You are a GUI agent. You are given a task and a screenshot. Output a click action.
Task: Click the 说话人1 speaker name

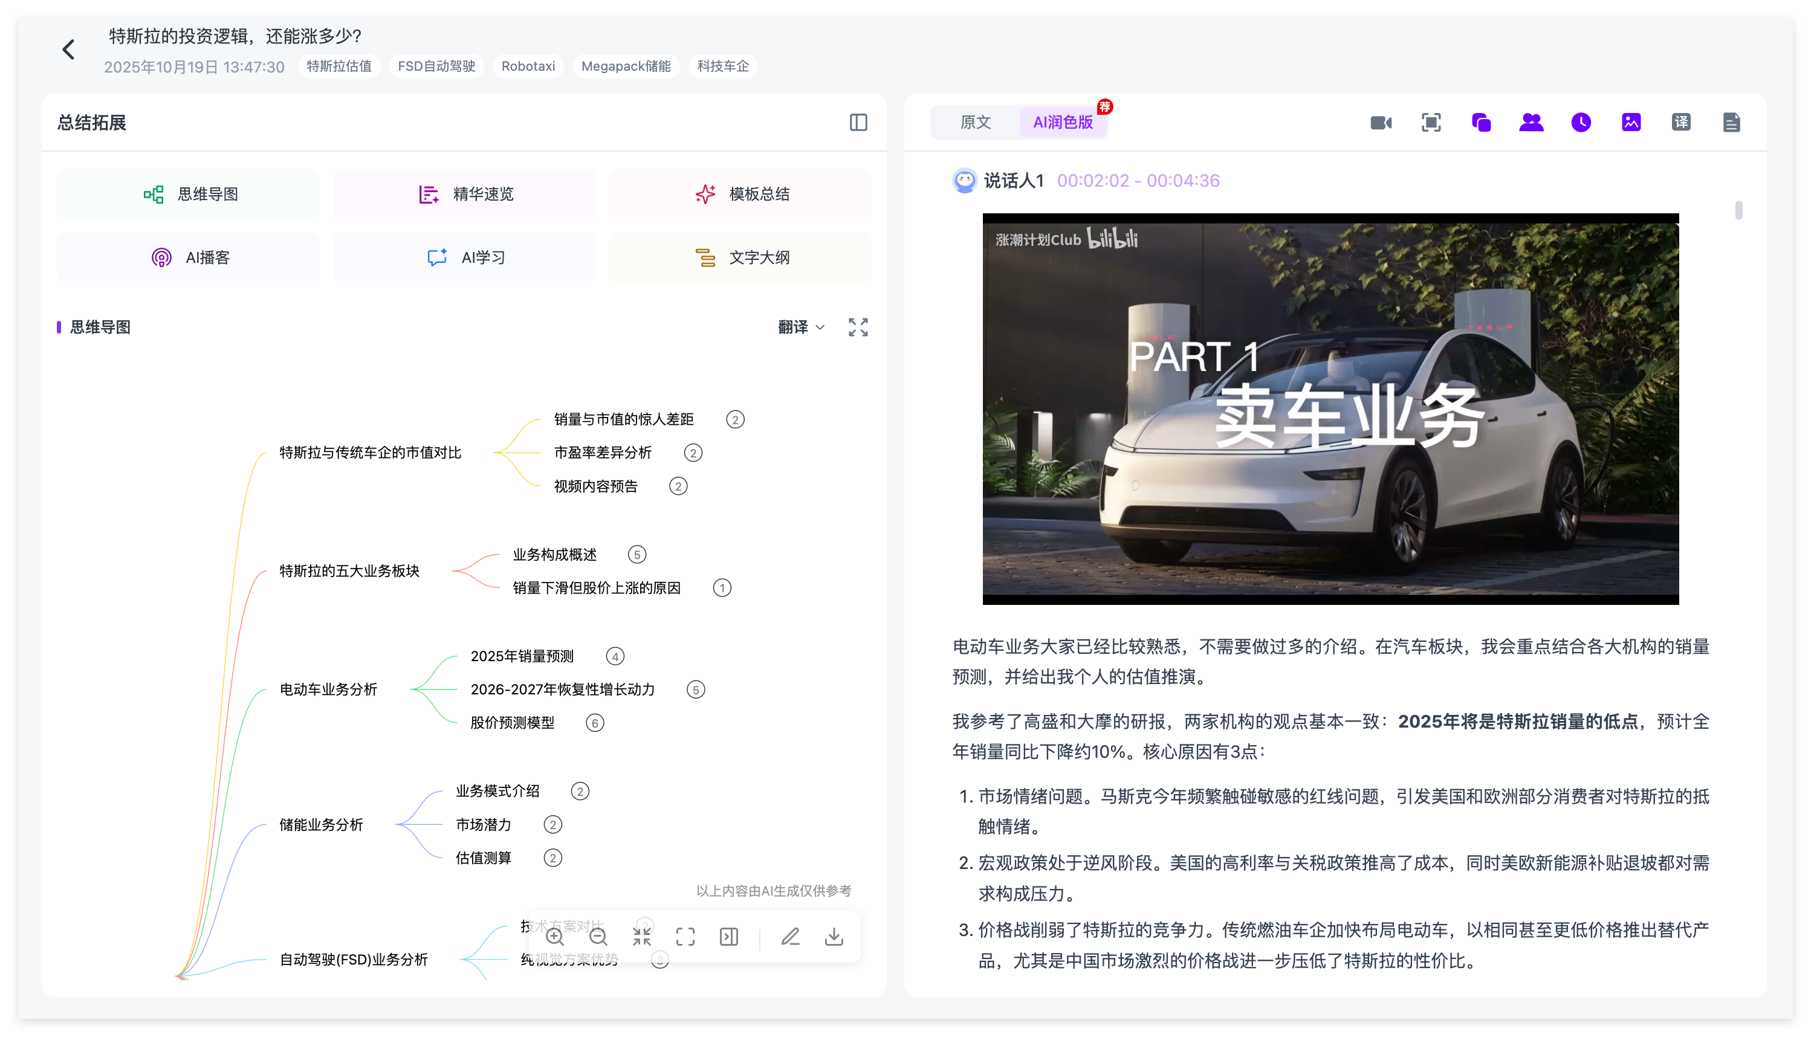(x=1013, y=181)
